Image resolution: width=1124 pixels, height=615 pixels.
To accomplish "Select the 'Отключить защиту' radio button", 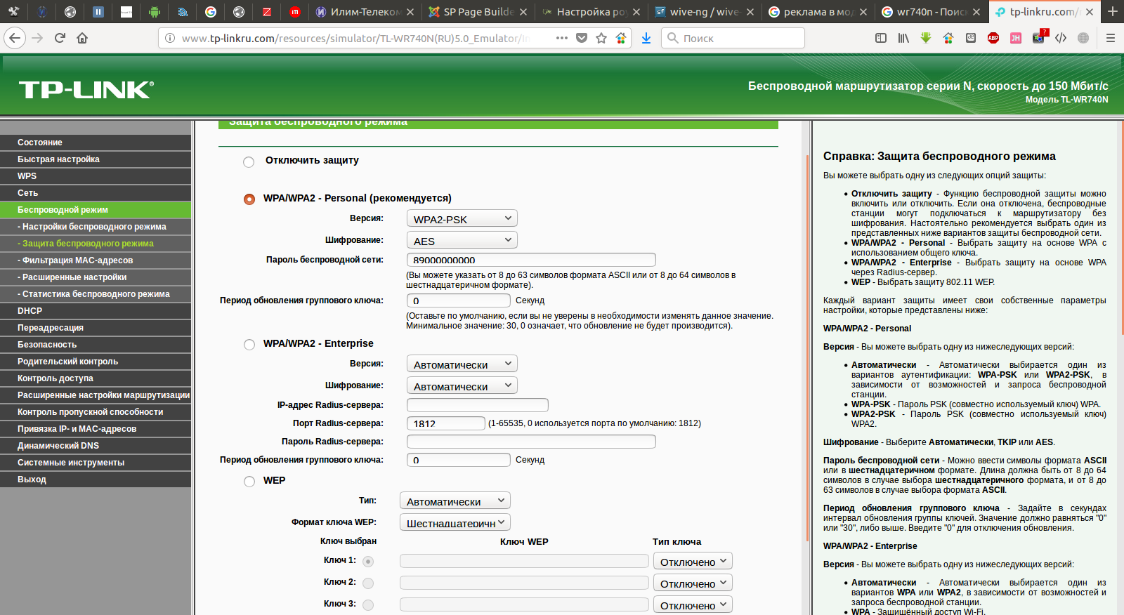I will point(249,162).
